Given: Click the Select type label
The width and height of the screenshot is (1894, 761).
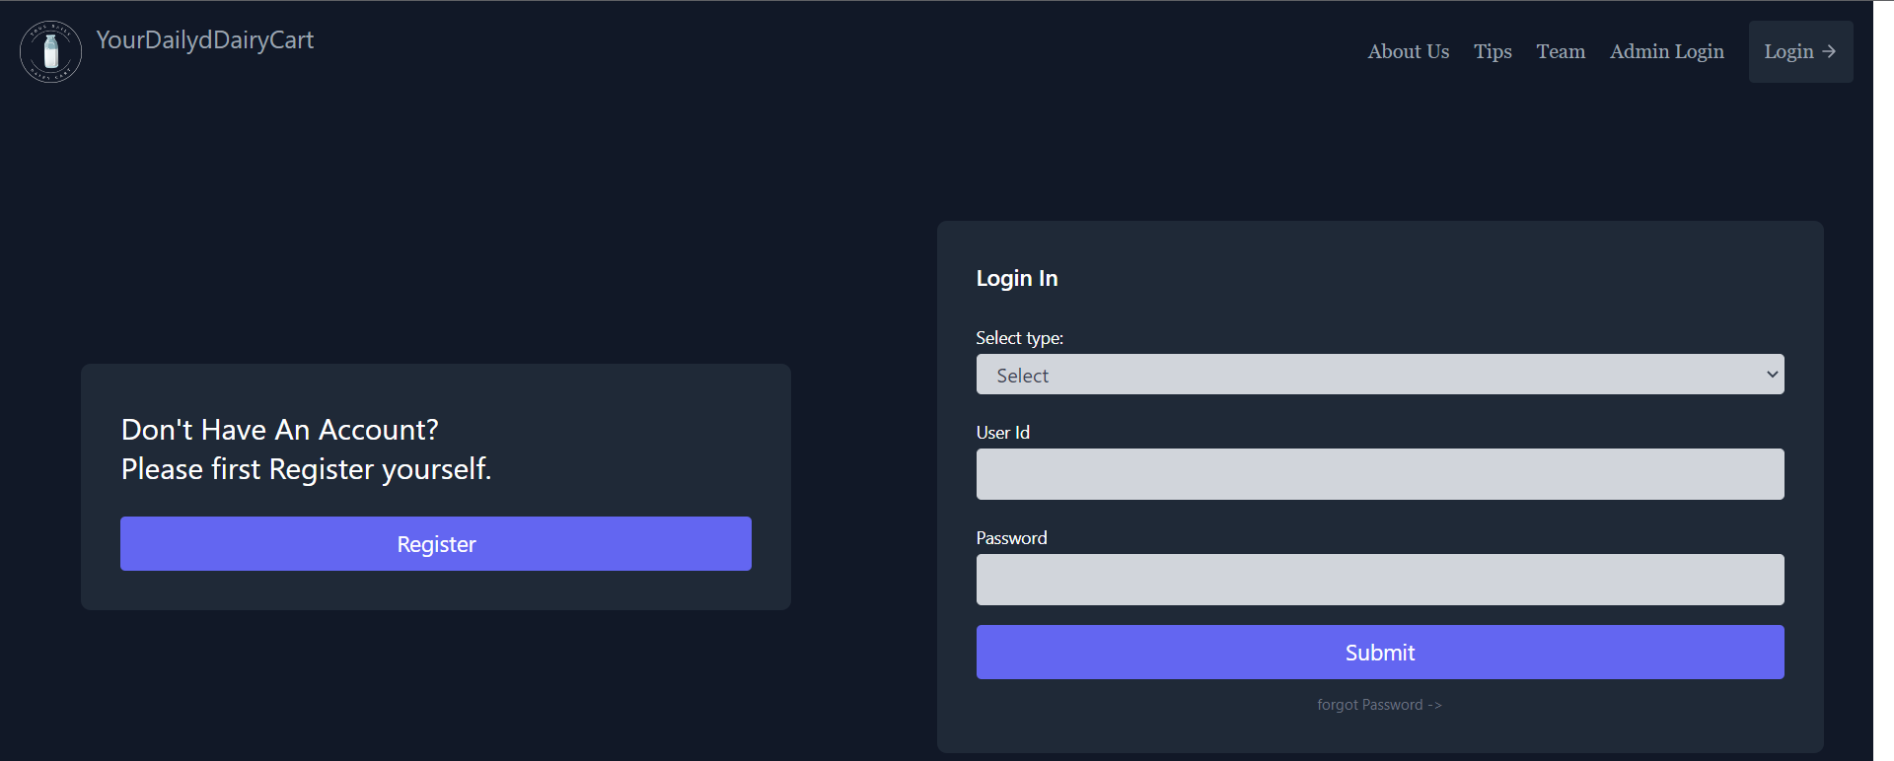Looking at the screenshot, I should click(1019, 337).
